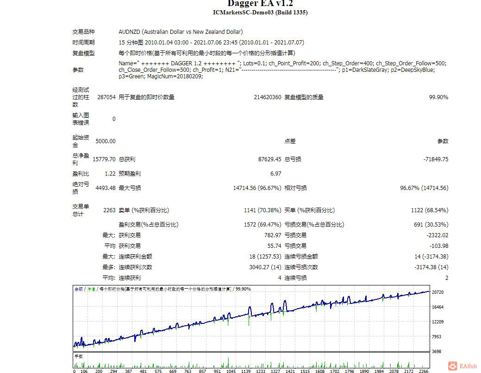The height and width of the screenshot is (373, 481).
Task: Click the "复盘模型的质量" label
Action: point(304,97)
